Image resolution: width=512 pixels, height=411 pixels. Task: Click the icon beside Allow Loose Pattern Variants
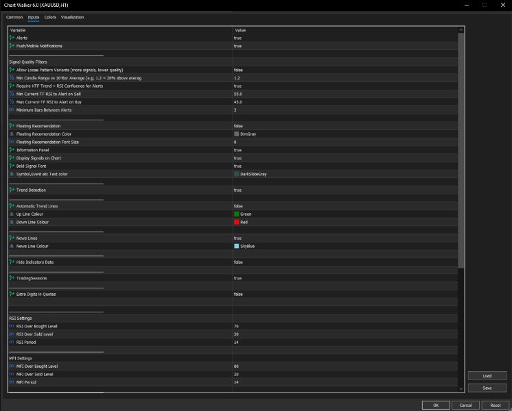12,70
